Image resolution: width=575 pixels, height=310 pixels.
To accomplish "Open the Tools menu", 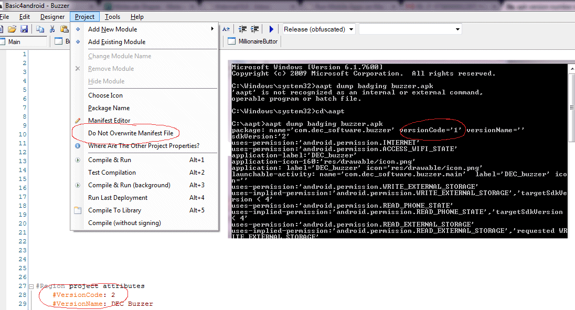I will tap(113, 17).
